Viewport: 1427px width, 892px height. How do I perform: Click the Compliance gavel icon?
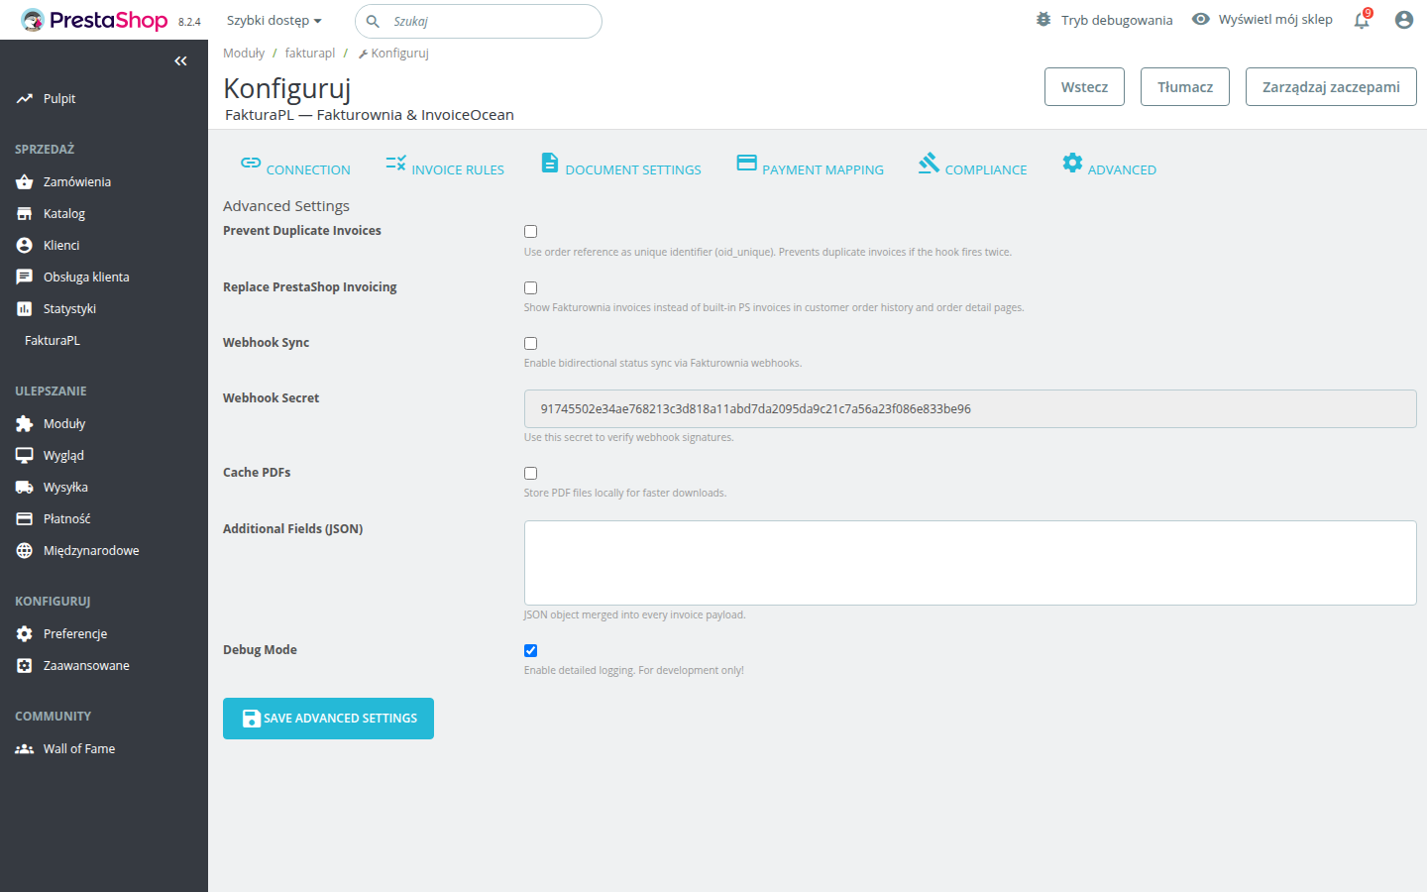pos(929,163)
